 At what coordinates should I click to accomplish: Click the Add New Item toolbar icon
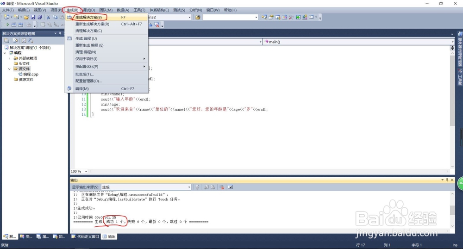click(17, 17)
